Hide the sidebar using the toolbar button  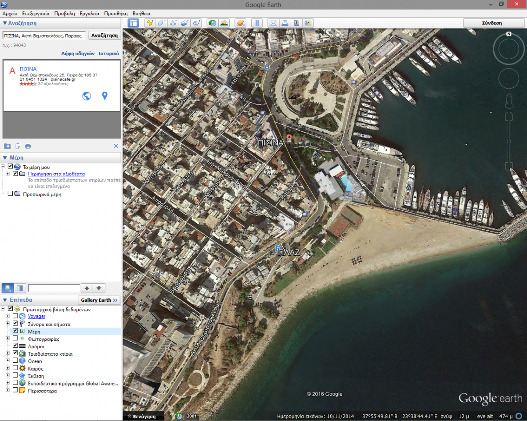coord(133,23)
